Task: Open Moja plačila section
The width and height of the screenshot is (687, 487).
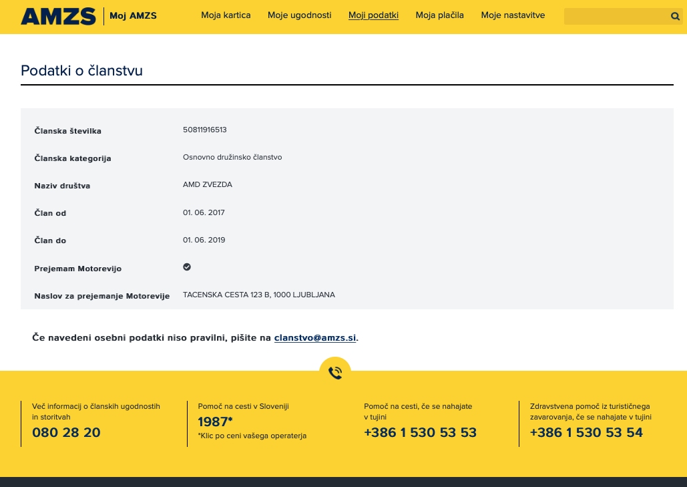Action: point(439,15)
